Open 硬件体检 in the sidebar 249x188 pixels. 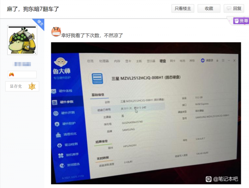click(x=66, y=91)
